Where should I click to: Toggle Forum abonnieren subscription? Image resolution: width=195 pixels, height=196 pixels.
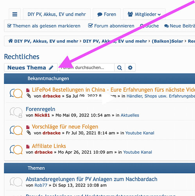[111, 26]
